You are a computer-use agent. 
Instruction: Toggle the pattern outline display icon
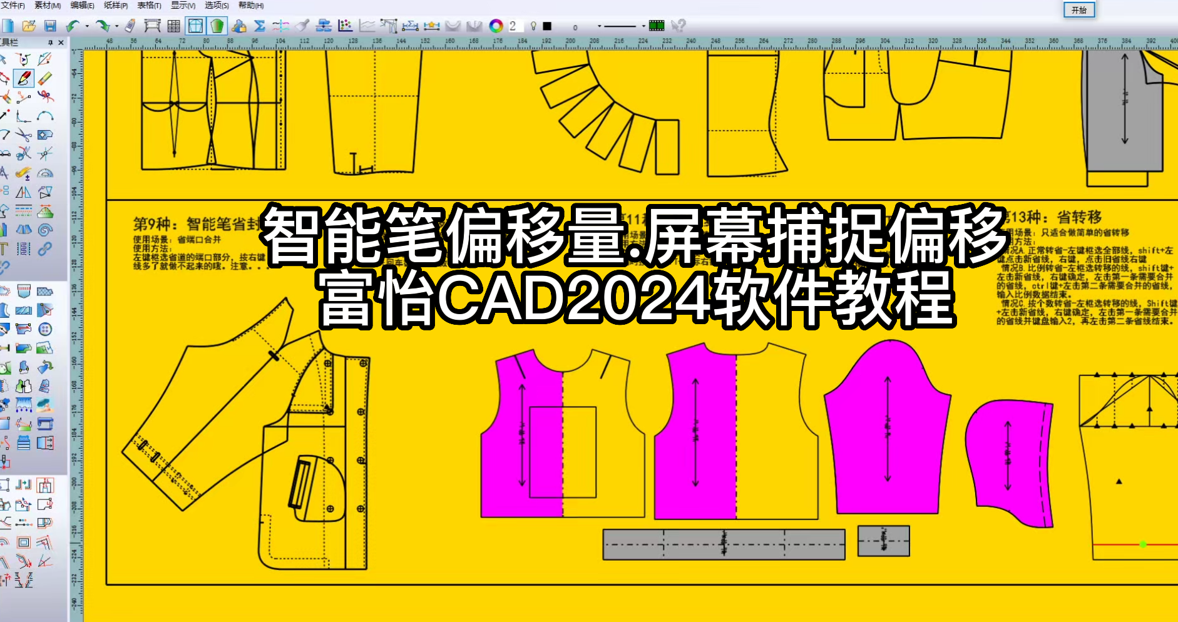click(x=195, y=26)
